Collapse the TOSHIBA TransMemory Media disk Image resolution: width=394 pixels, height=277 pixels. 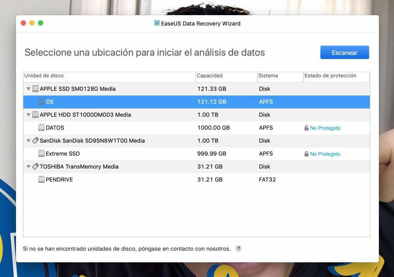tap(29, 166)
